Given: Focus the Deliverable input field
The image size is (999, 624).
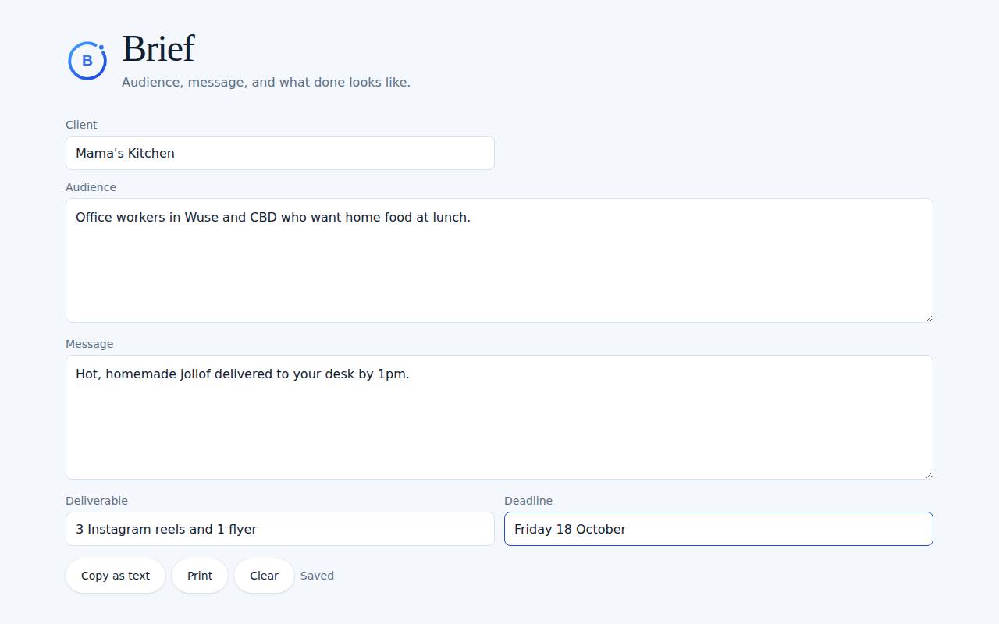Looking at the screenshot, I should pyautogui.click(x=280, y=529).
